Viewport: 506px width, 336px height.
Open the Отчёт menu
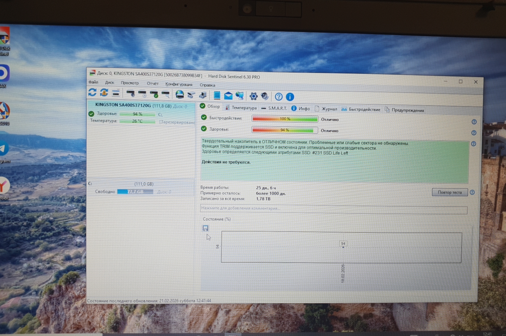tap(153, 83)
